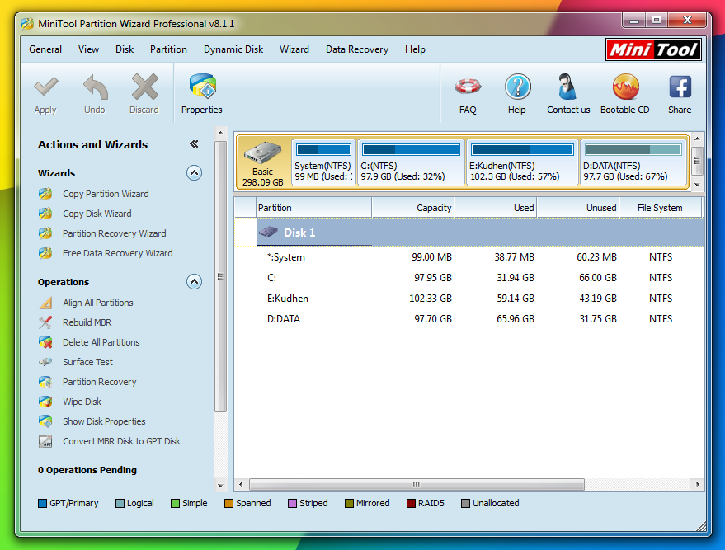Open the Partition menu
Viewport: 725px width, 550px height.
168,49
